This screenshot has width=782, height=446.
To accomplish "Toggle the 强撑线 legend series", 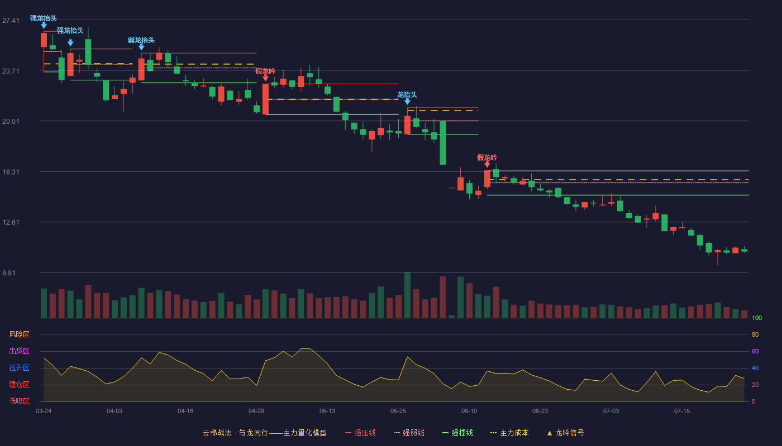I will pos(457,433).
